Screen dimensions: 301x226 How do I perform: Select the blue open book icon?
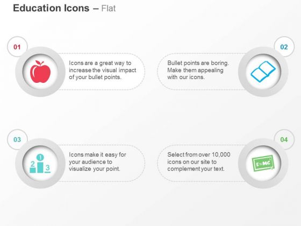[263, 72]
